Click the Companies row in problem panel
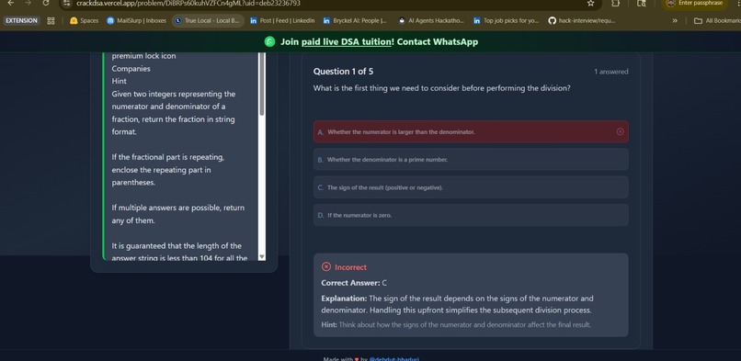Viewport: 741px width, 361px height. point(131,69)
